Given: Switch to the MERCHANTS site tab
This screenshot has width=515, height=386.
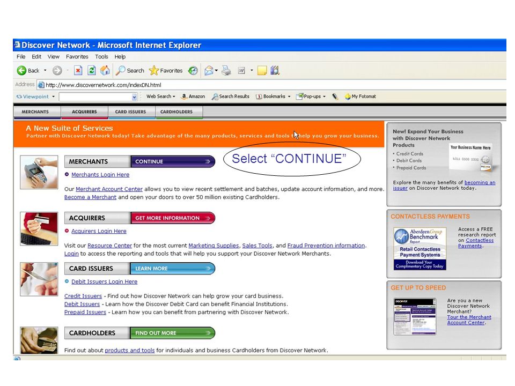Looking at the screenshot, I should [x=37, y=112].
